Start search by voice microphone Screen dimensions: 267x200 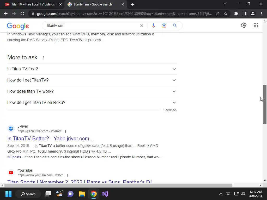pos(153,26)
